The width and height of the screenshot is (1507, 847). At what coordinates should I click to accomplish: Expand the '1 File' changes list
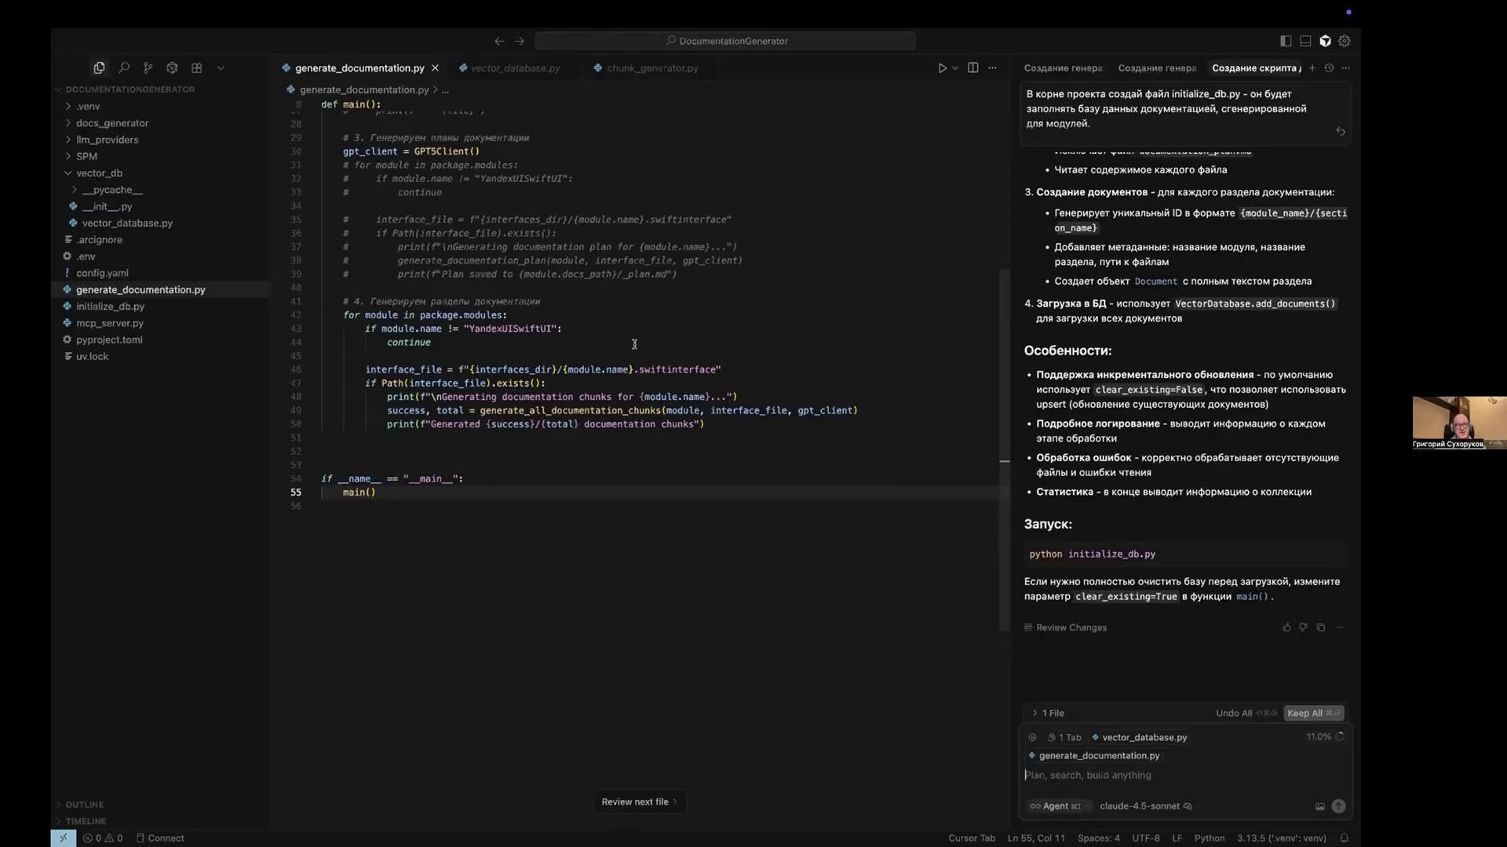click(x=1048, y=713)
